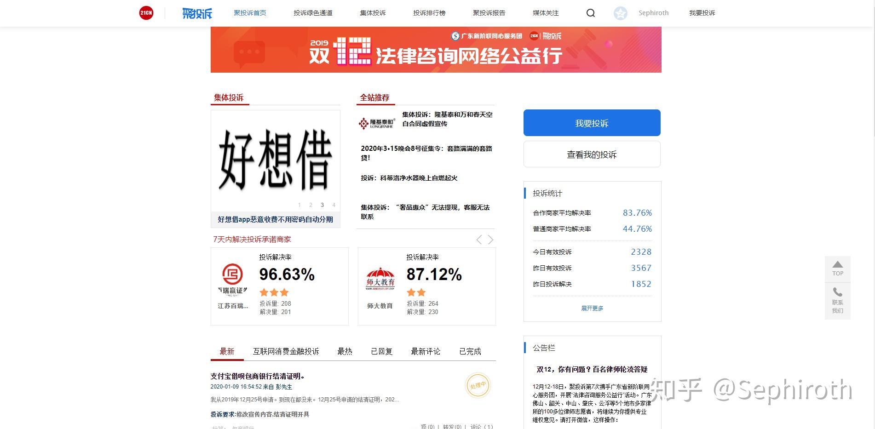The width and height of the screenshot is (875, 429).
Task: Click the 投诉要求 line of first complaint
Action: tap(260, 414)
